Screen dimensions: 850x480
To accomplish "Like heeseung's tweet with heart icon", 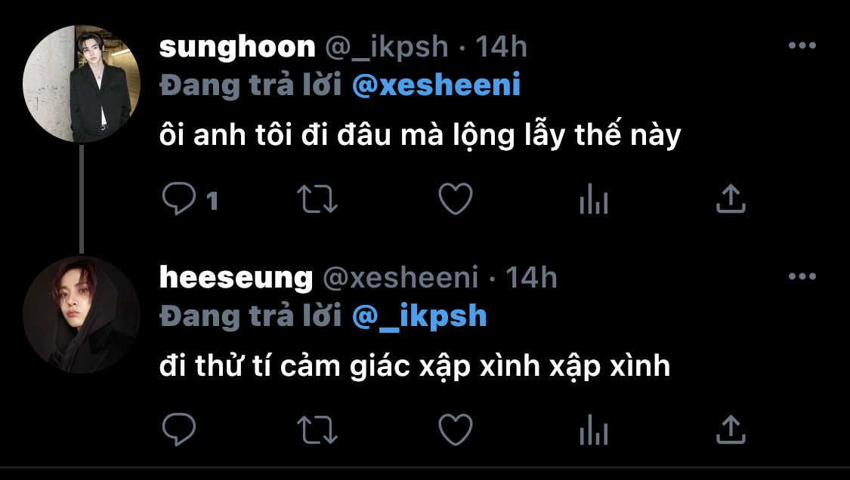I will [456, 429].
